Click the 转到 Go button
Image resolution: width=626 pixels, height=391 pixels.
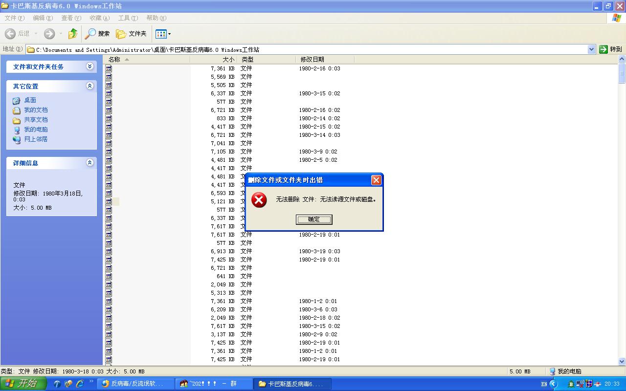610,49
